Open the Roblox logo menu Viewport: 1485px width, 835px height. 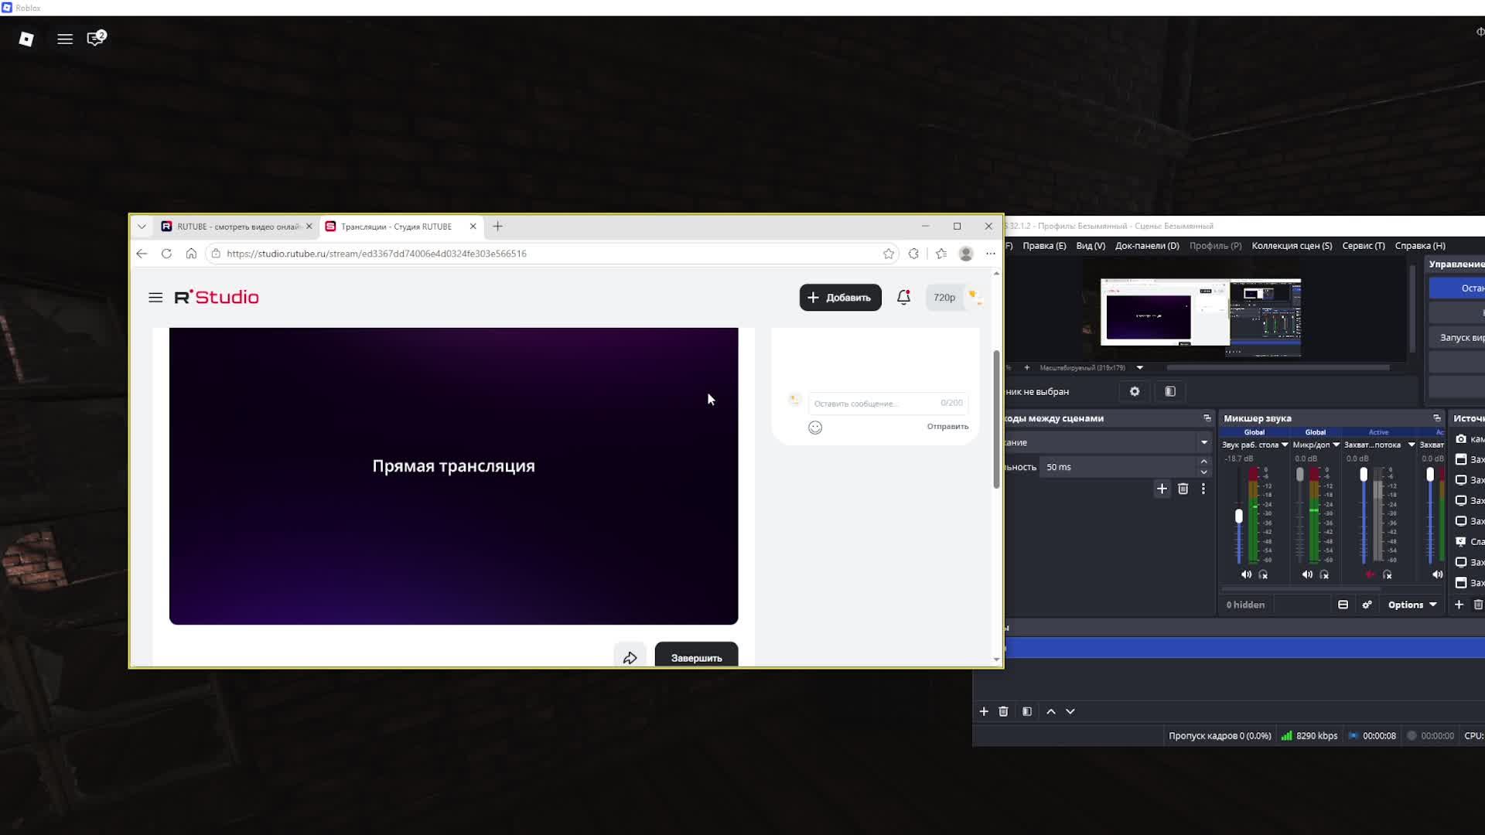click(26, 39)
